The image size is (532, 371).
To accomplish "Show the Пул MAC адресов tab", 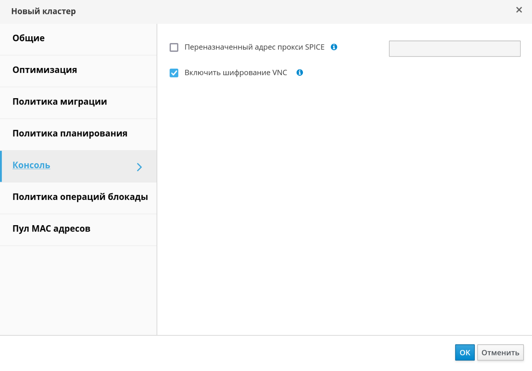I will [x=51, y=229].
